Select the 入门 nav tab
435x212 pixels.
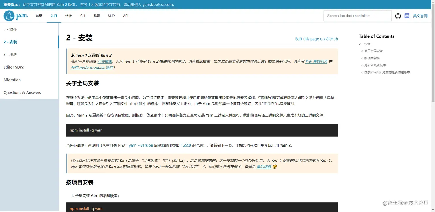tap(54, 16)
